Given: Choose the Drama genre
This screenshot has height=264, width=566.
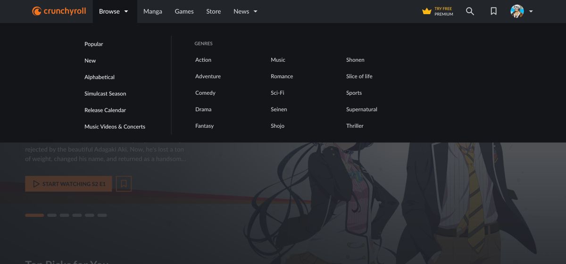Looking at the screenshot, I should tap(203, 109).
